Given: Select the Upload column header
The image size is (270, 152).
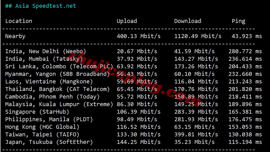Looking at the screenshot, I should (x=127, y=21).
